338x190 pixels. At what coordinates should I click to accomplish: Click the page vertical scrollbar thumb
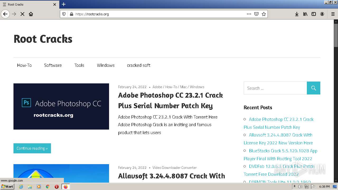click(336, 35)
